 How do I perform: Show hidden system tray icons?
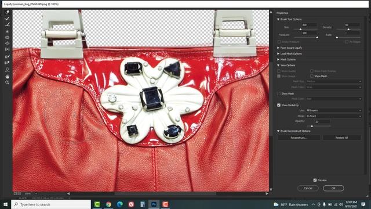point(313,204)
